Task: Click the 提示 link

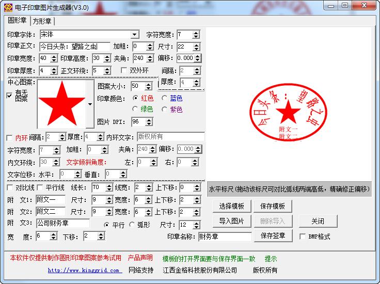Action: coord(271,259)
